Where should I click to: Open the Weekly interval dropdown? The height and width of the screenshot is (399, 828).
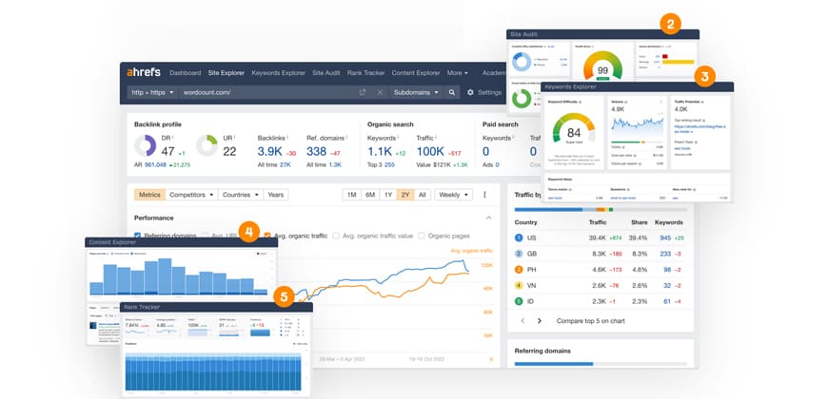453,195
